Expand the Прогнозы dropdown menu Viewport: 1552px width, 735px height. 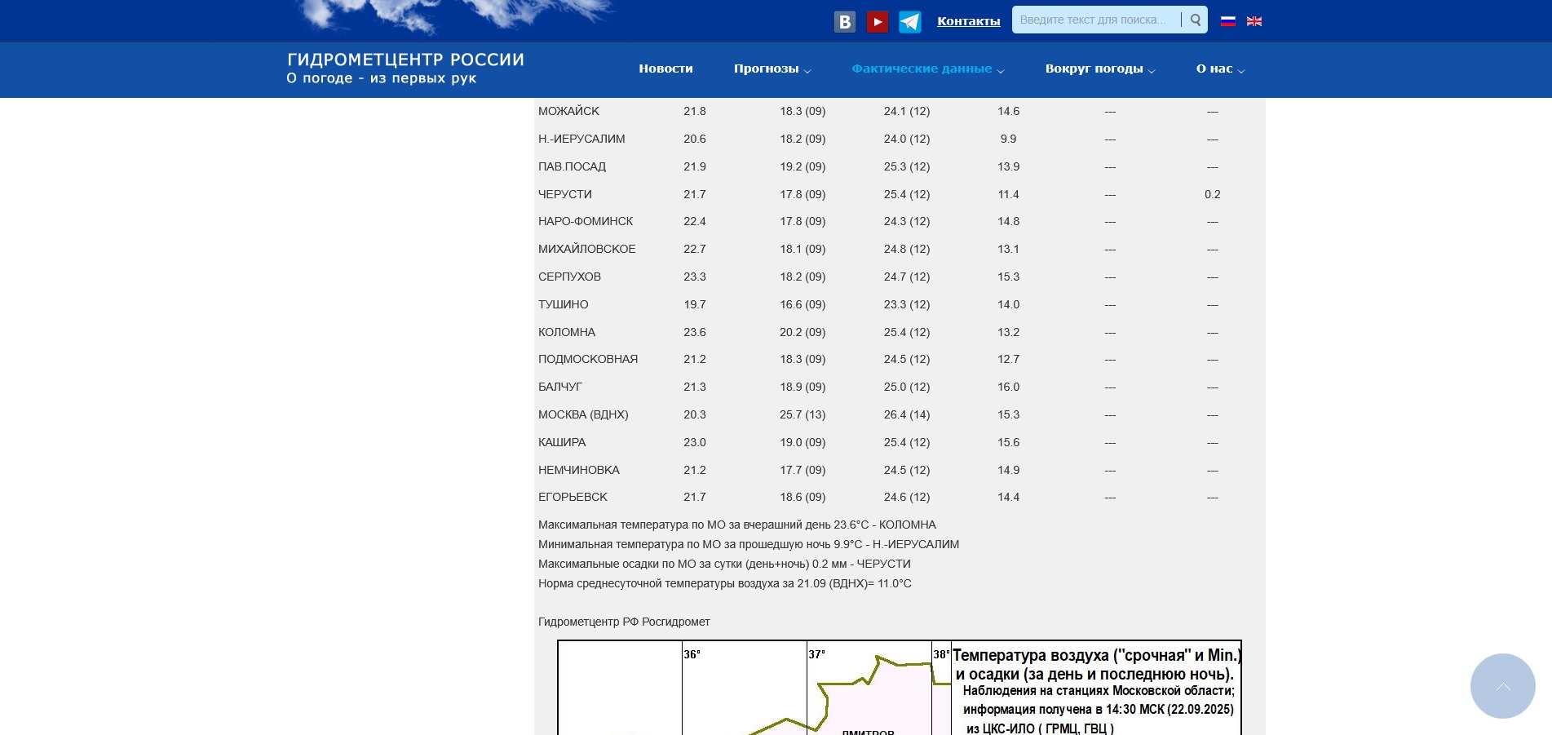[772, 69]
